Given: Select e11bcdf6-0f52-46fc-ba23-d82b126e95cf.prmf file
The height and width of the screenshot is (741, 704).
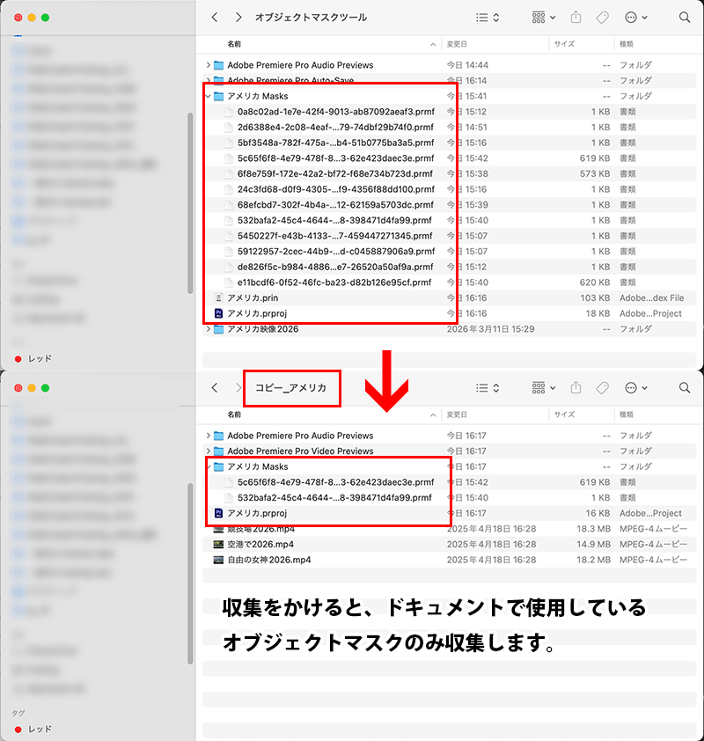Looking at the screenshot, I should 334,282.
